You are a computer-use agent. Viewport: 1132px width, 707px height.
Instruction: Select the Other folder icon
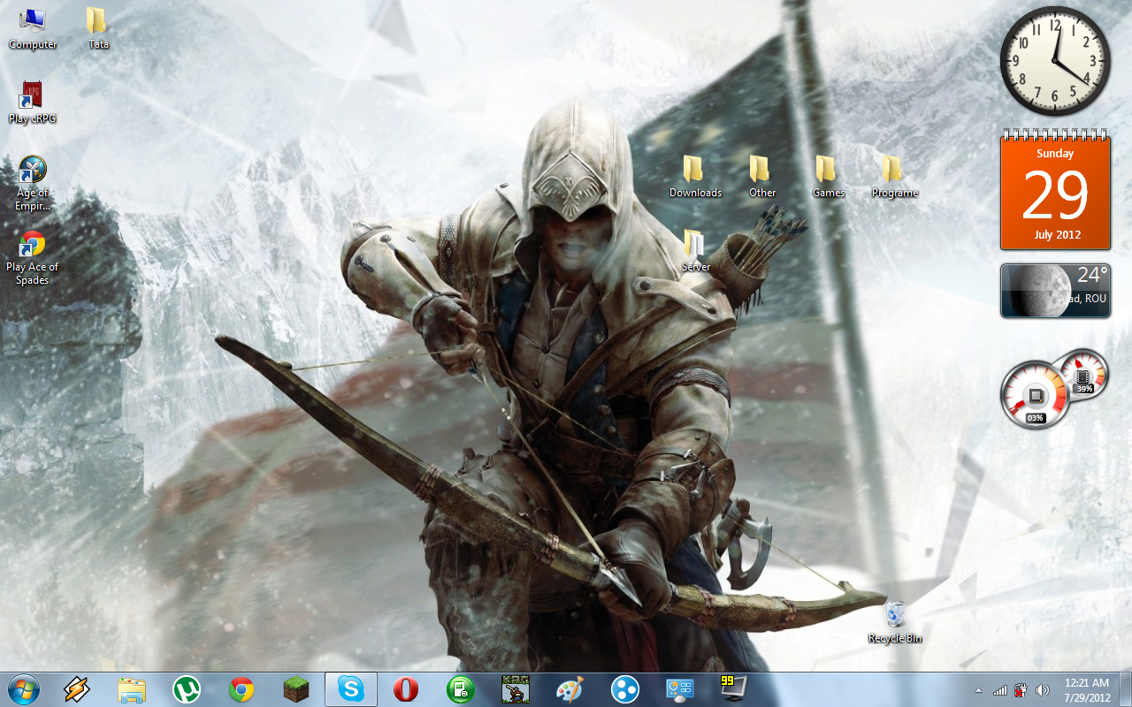(761, 177)
